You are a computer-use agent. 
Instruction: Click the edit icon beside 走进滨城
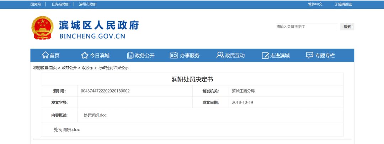[x=265, y=55]
